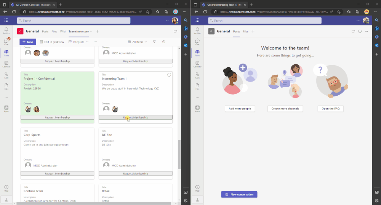381x205 pixels.
Task: Open app launcher waffle in left window
Action: tap(6, 21)
